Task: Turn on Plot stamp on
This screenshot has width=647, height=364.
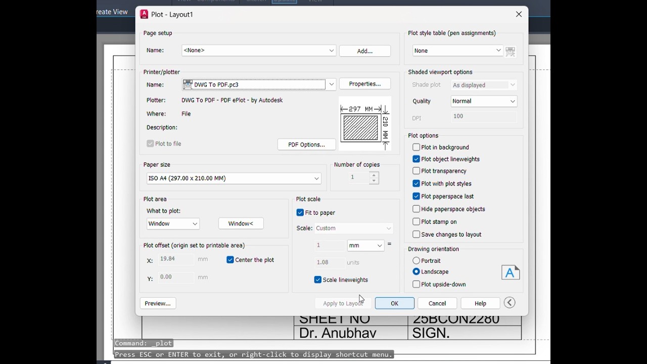Action: pos(416,221)
